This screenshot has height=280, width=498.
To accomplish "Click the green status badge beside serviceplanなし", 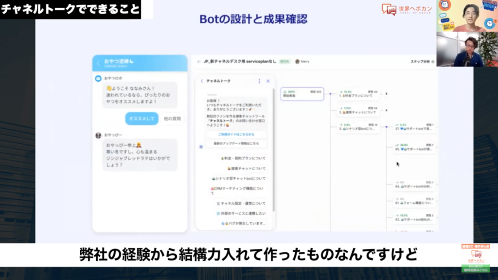I will pos(284,62).
